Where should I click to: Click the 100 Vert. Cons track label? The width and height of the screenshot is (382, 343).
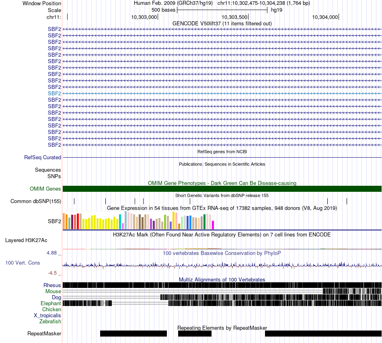coord(23,263)
